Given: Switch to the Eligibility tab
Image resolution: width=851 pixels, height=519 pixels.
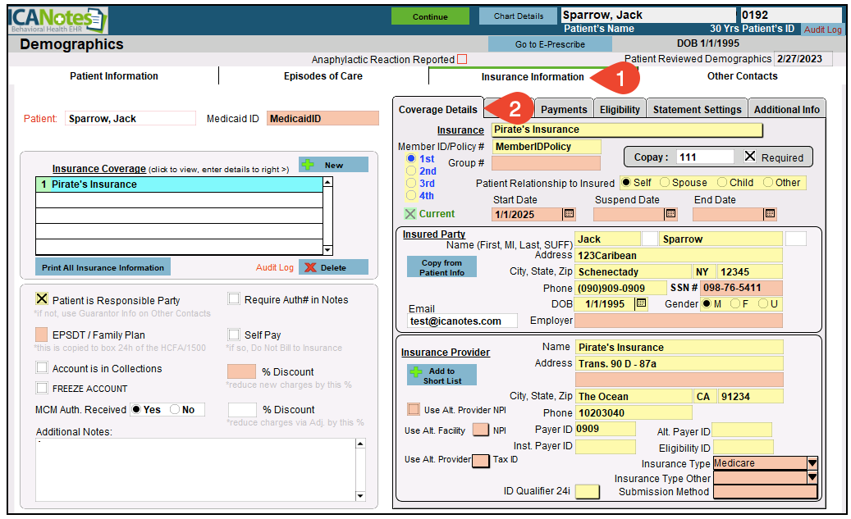Looking at the screenshot, I should click(x=620, y=109).
